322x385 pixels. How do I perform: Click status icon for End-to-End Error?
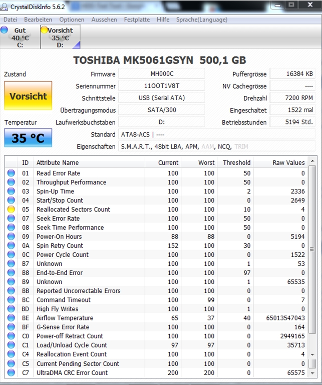11,273
